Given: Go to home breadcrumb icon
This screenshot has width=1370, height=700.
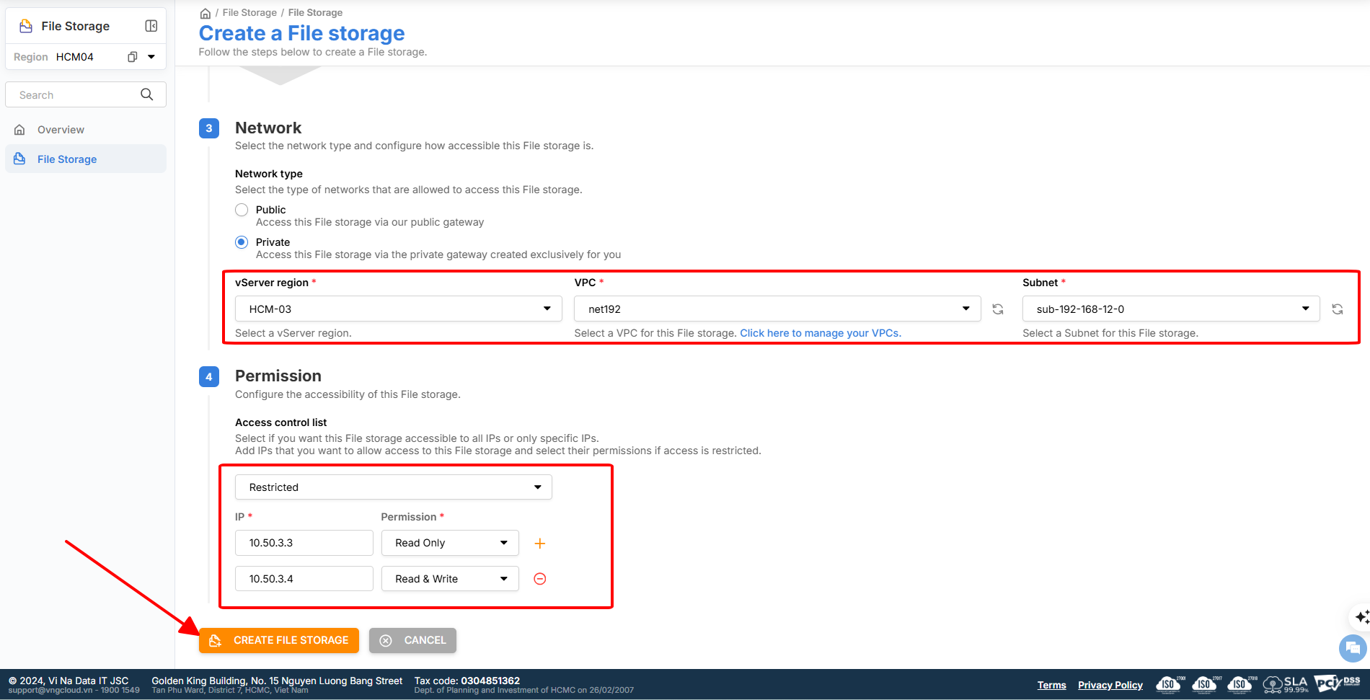Looking at the screenshot, I should point(205,13).
